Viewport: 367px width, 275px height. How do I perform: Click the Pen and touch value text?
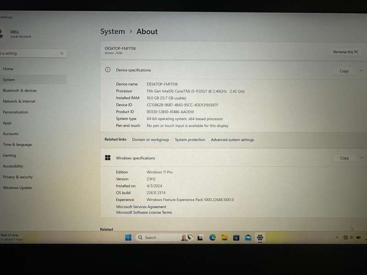coord(188,126)
